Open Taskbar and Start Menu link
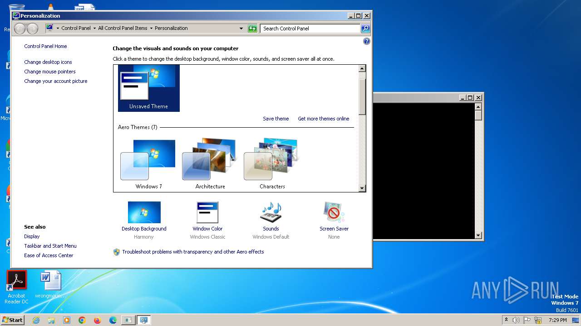Viewport: 581px width, 326px height. 50,246
